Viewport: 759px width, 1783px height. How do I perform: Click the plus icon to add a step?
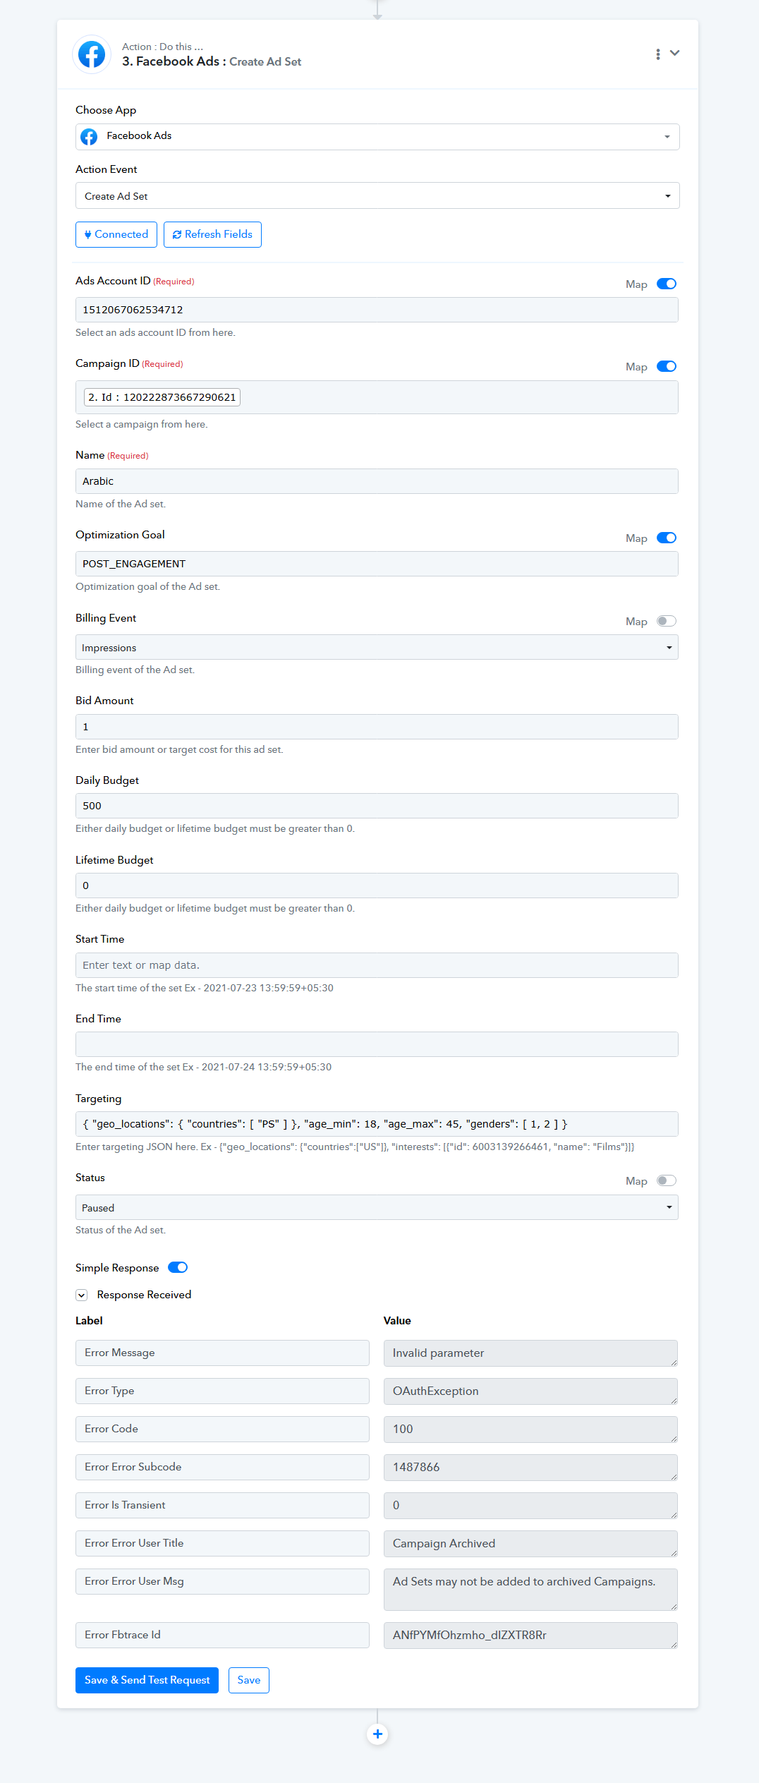377,1734
